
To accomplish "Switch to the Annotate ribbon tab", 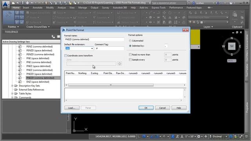I will [x=38, y=8].
